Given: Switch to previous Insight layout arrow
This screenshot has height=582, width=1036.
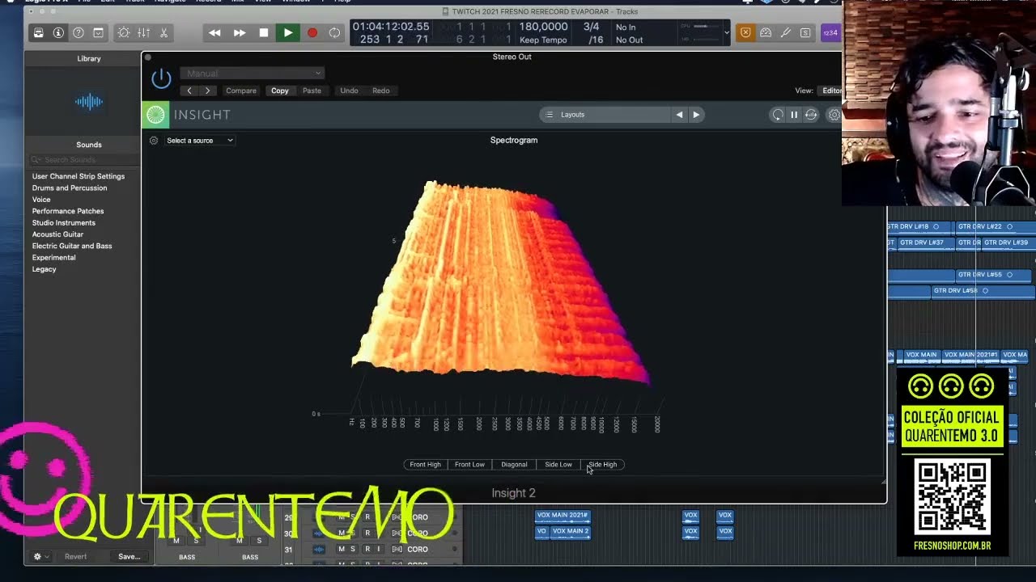Looking at the screenshot, I should tap(679, 115).
